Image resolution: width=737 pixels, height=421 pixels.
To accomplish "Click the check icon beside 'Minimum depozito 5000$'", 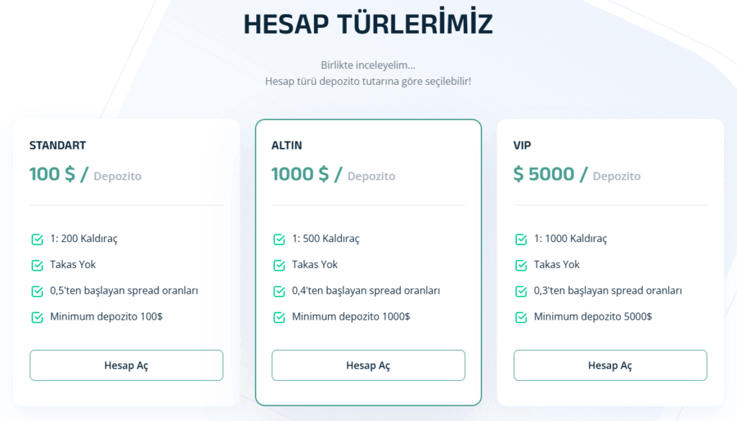I will click(x=520, y=316).
